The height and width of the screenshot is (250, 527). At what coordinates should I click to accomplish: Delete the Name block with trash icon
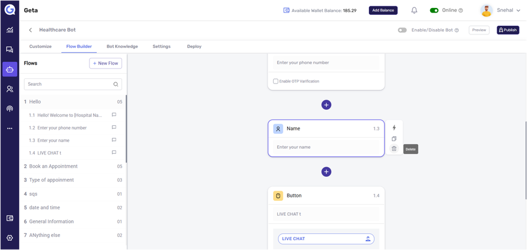click(x=394, y=149)
